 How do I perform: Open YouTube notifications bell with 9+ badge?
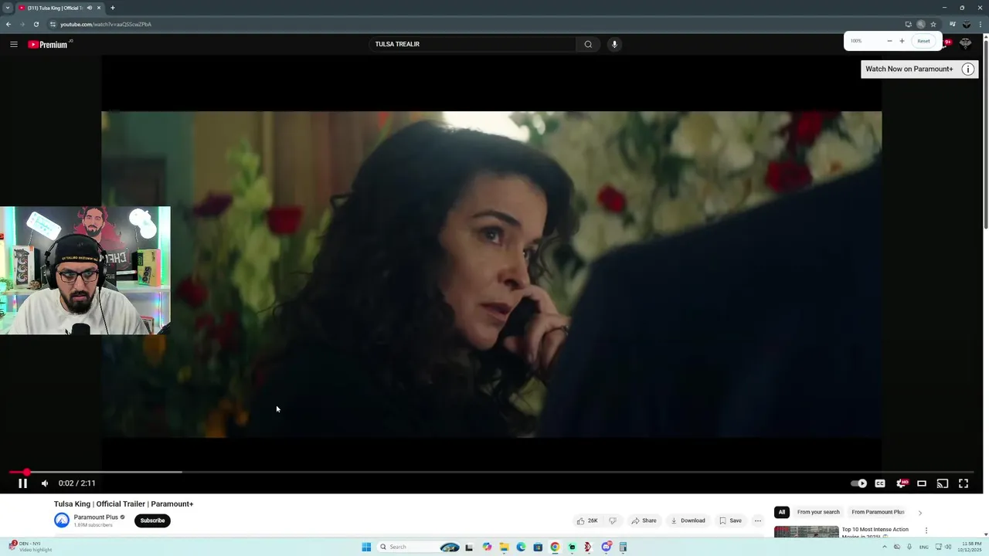coord(947,42)
